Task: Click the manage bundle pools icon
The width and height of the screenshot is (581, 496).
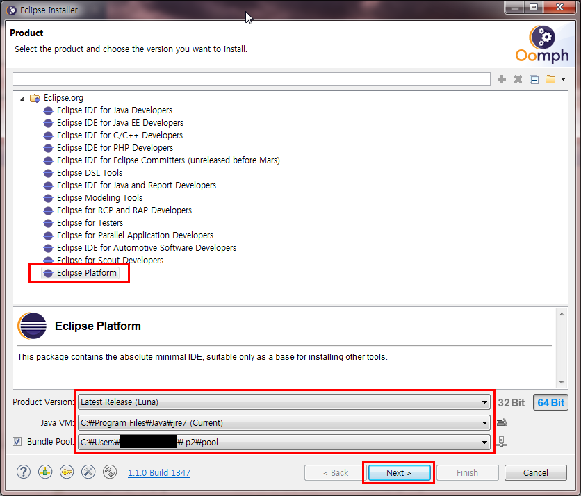Action: coord(501,442)
